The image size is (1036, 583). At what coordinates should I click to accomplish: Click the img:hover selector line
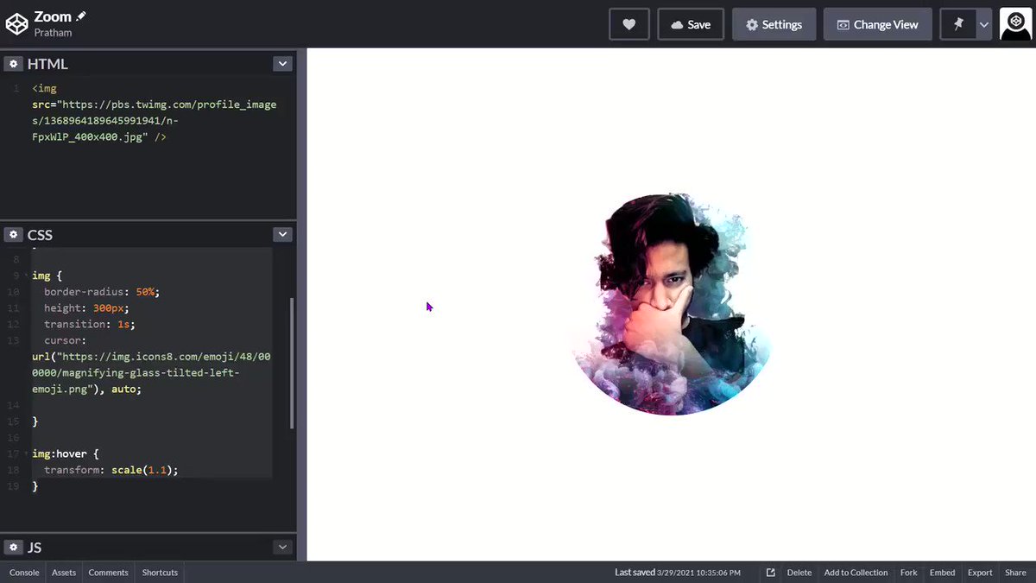[x=66, y=453]
